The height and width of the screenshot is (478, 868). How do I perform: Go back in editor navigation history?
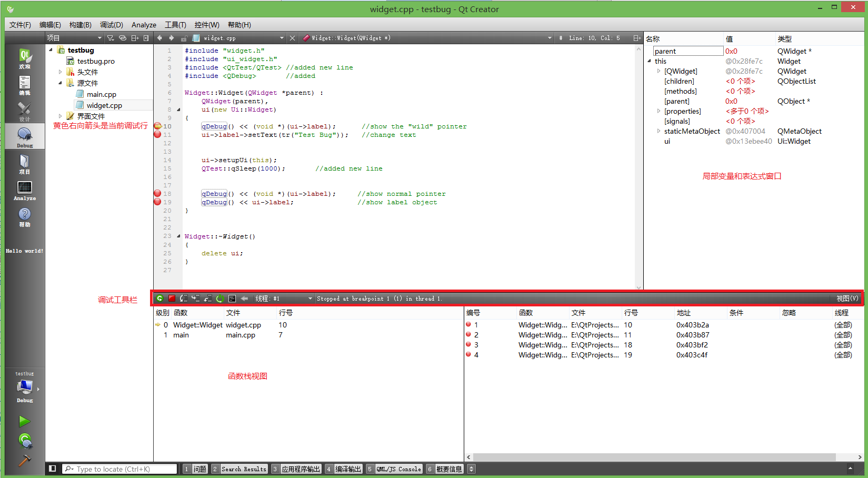point(159,38)
